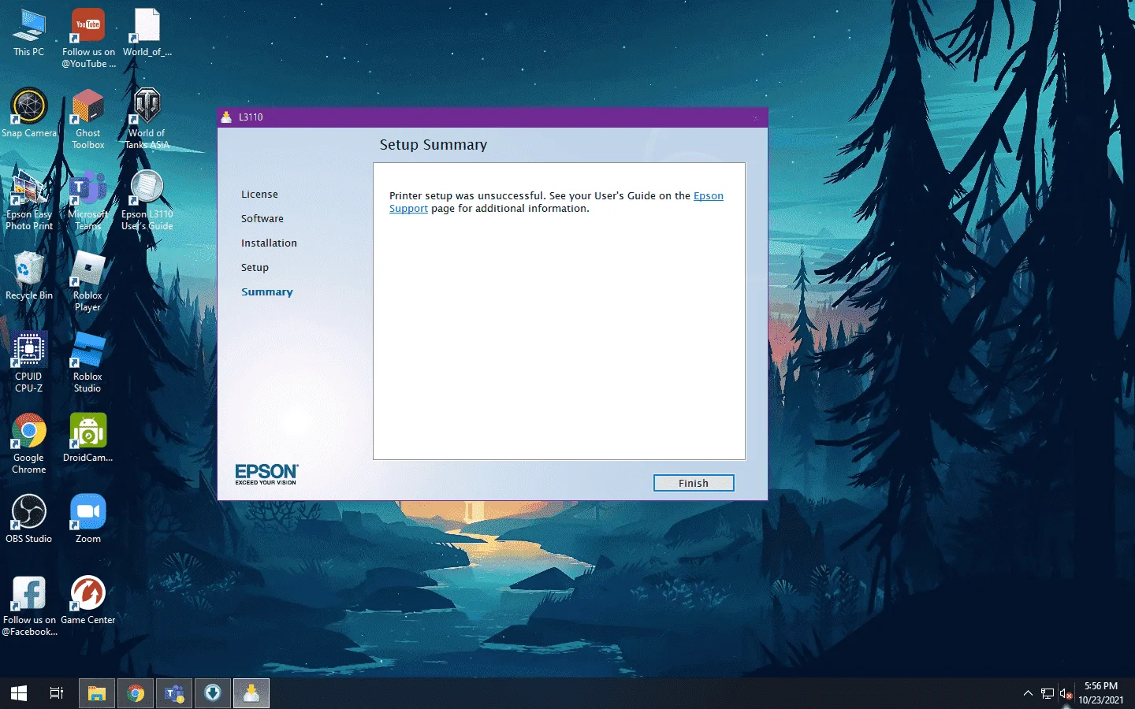Open Follow us on YouTube shortcut

pyautogui.click(x=88, y=38)
